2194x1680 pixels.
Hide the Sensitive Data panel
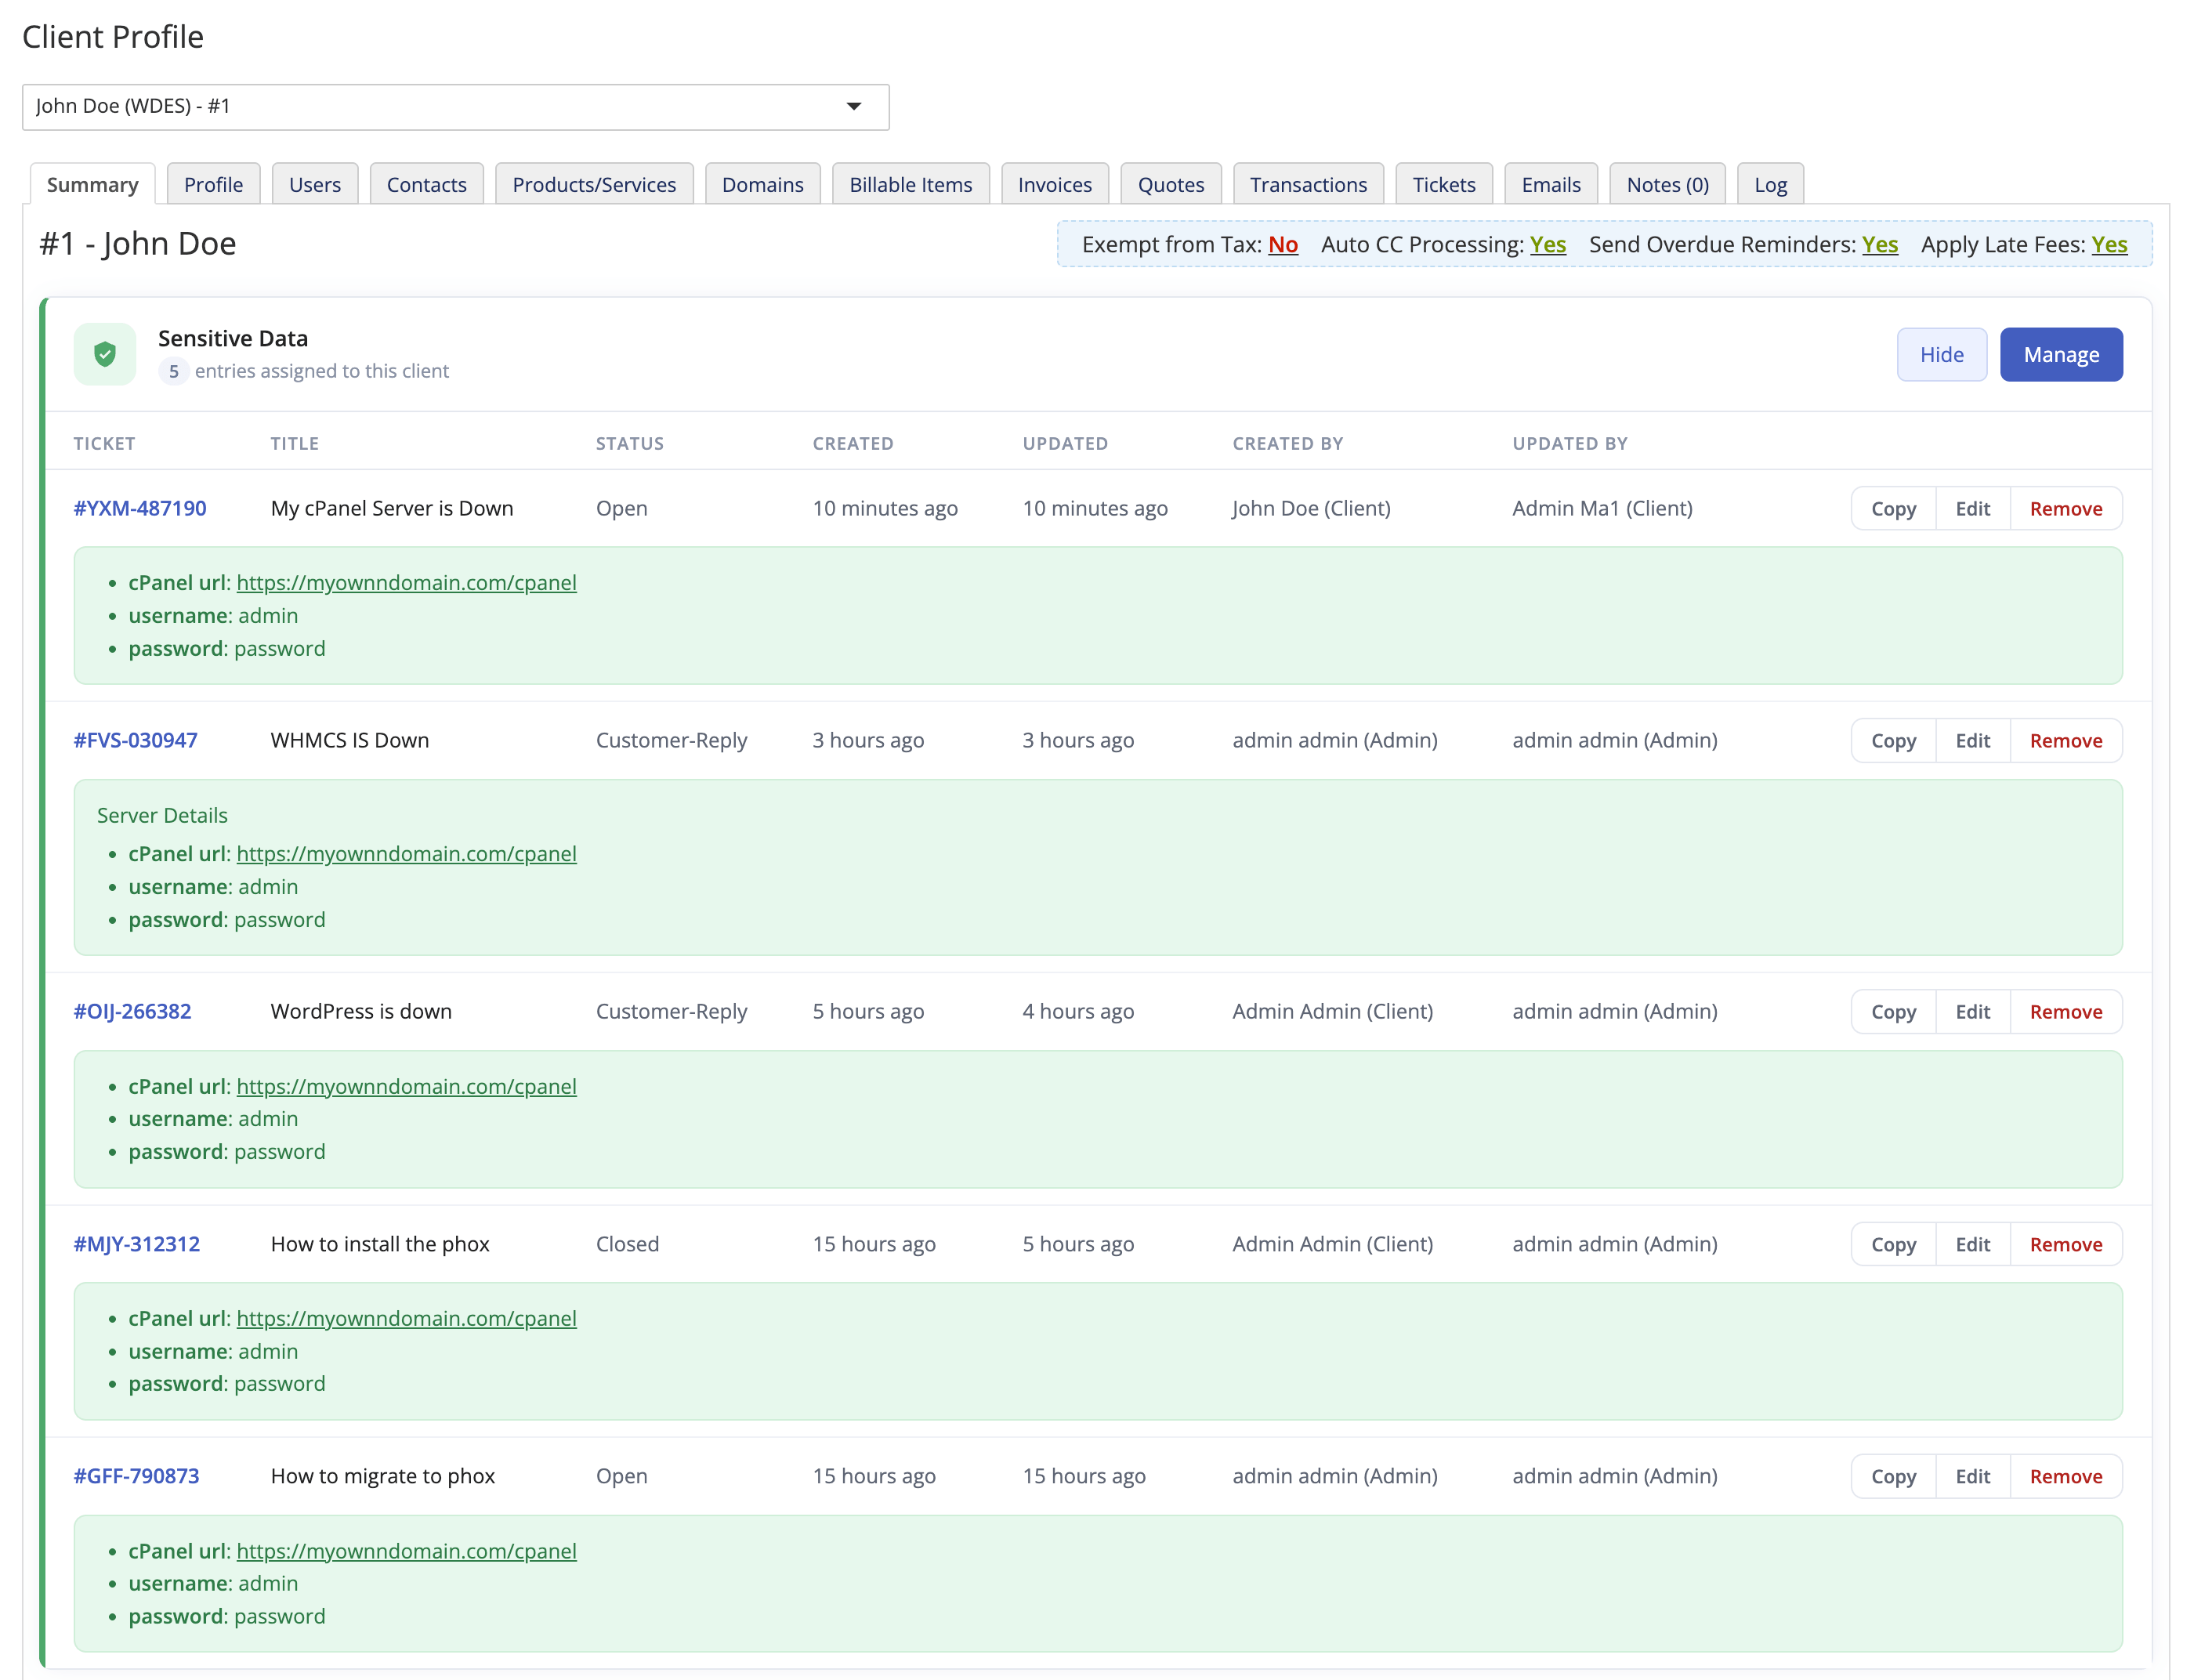tap(1941, 355)
